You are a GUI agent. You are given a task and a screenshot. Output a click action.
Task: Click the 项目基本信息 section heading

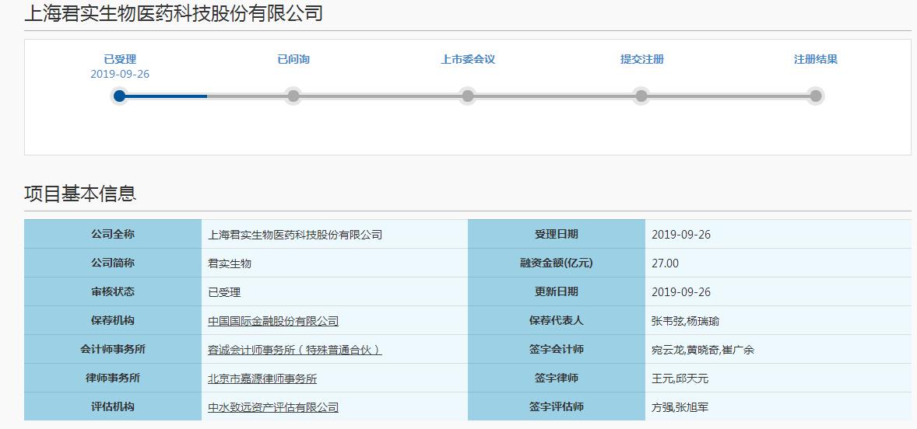[x=80, y=194]
